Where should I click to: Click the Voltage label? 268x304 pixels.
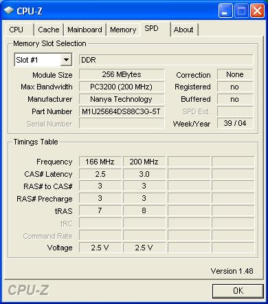60,248
